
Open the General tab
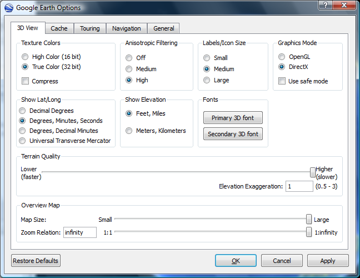point(164,28)
